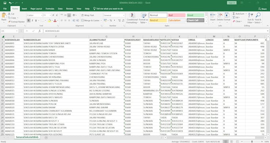The image size is (270, 143).
Task: Toggle Middle Align in Alignment group
Action: (66, 15)
